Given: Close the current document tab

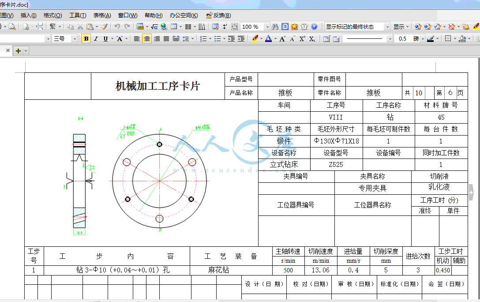Looking at the screenshot, I should [x=8, y=50].
